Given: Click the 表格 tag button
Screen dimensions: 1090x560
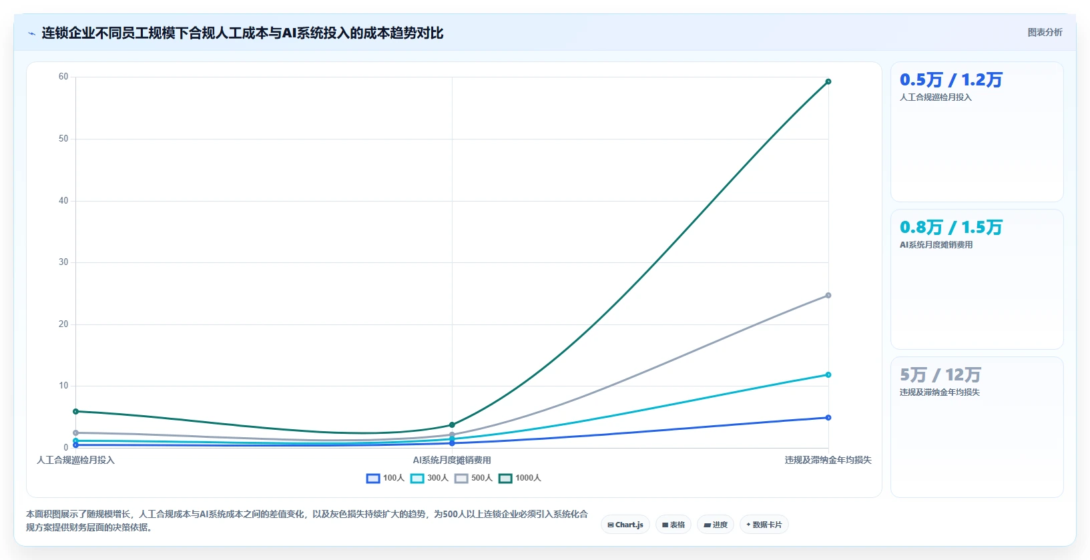Looking at the screenshot, I should tap(673, 525).
